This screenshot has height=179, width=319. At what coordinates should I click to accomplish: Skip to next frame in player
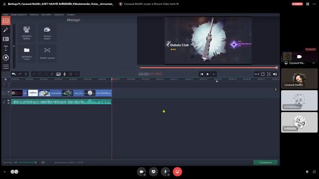pyautogui.click(x=214, y=74)
